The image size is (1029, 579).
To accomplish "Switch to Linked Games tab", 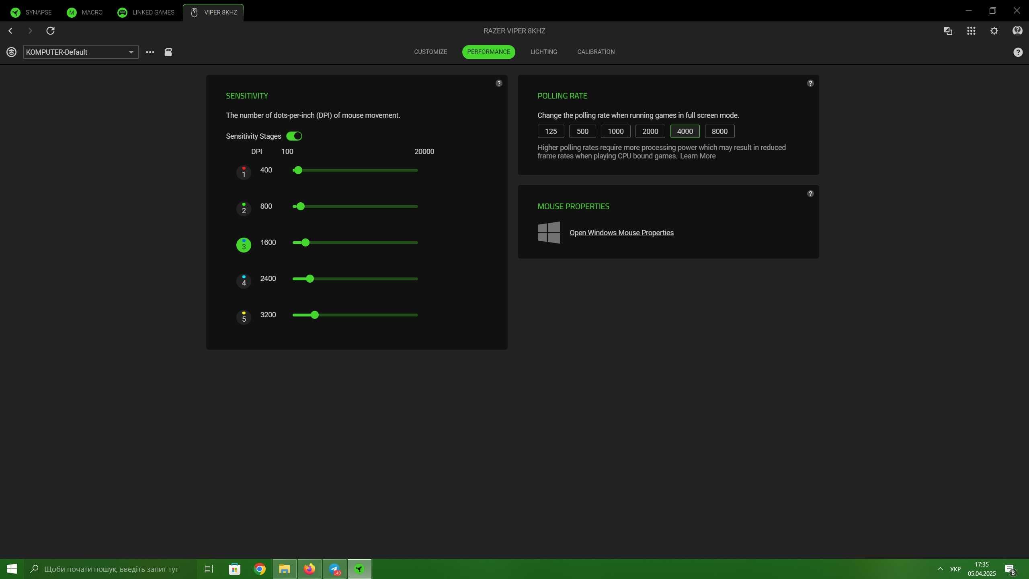I will pos(146,12).
